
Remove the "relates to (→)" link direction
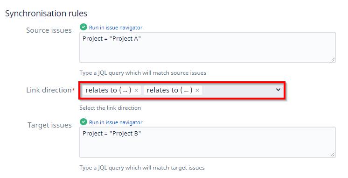point(136,91)
